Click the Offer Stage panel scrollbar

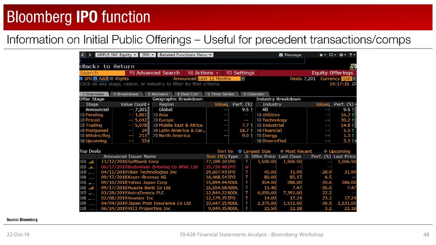coord(149,122)
